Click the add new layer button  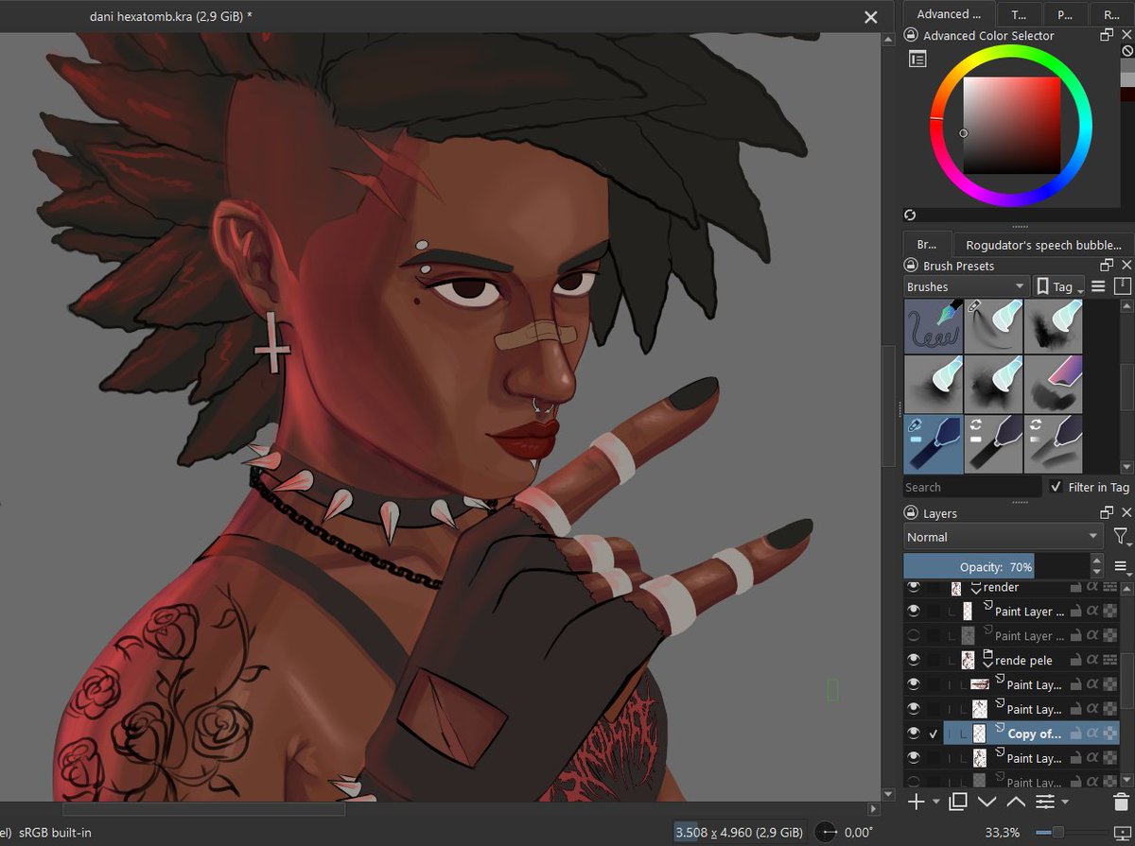[917, 802]
